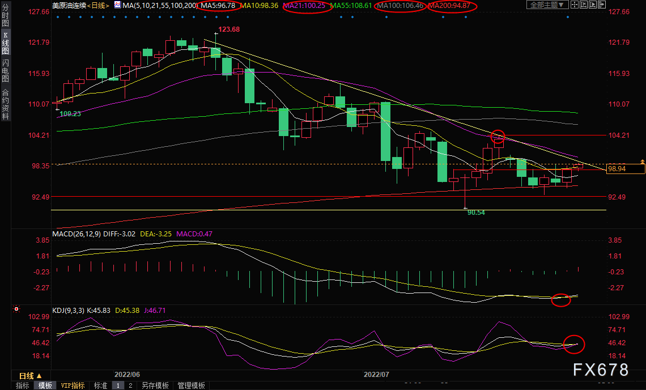Toggle the 标准 template option
The image size is (646, 390).
click(100, 385)
